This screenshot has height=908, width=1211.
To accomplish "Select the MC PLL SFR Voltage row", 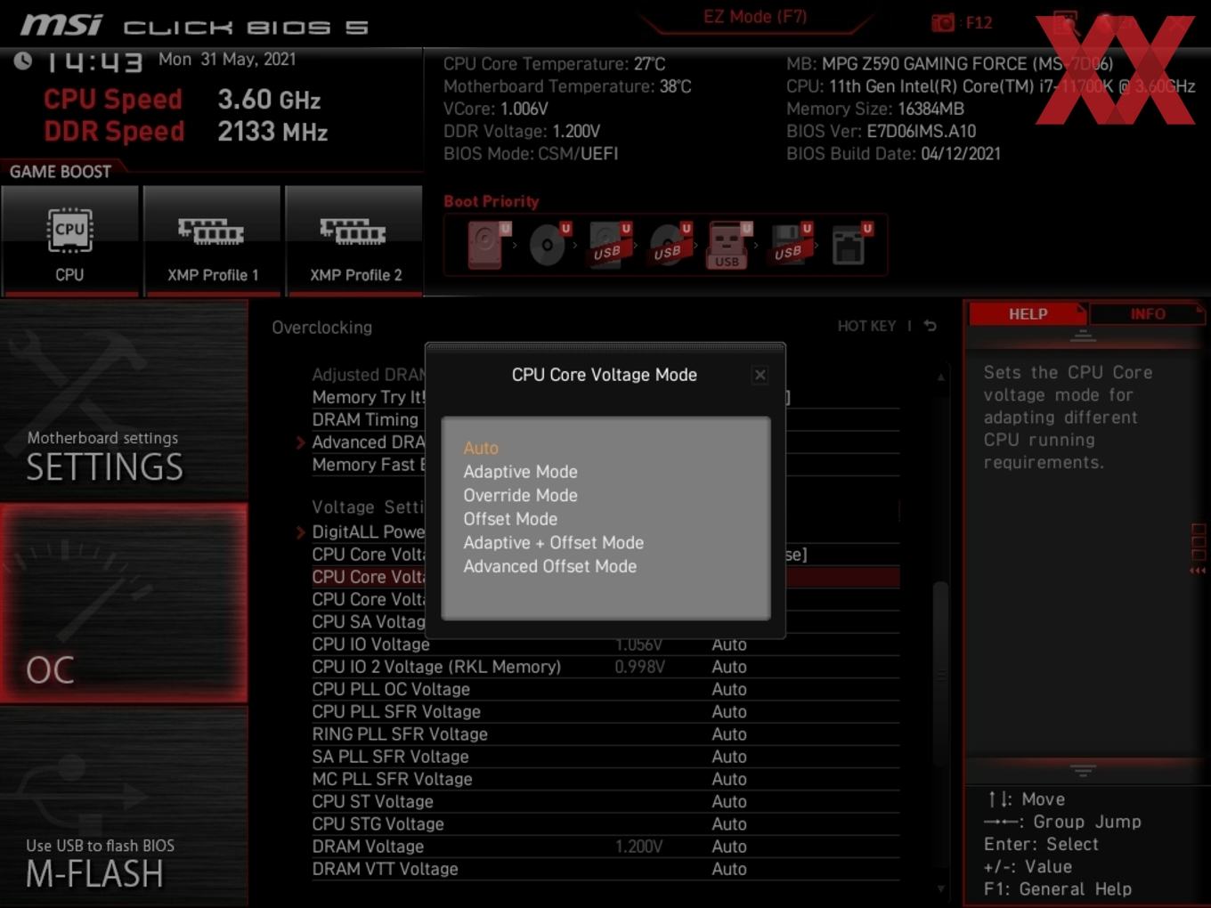I will pos(605,779).
